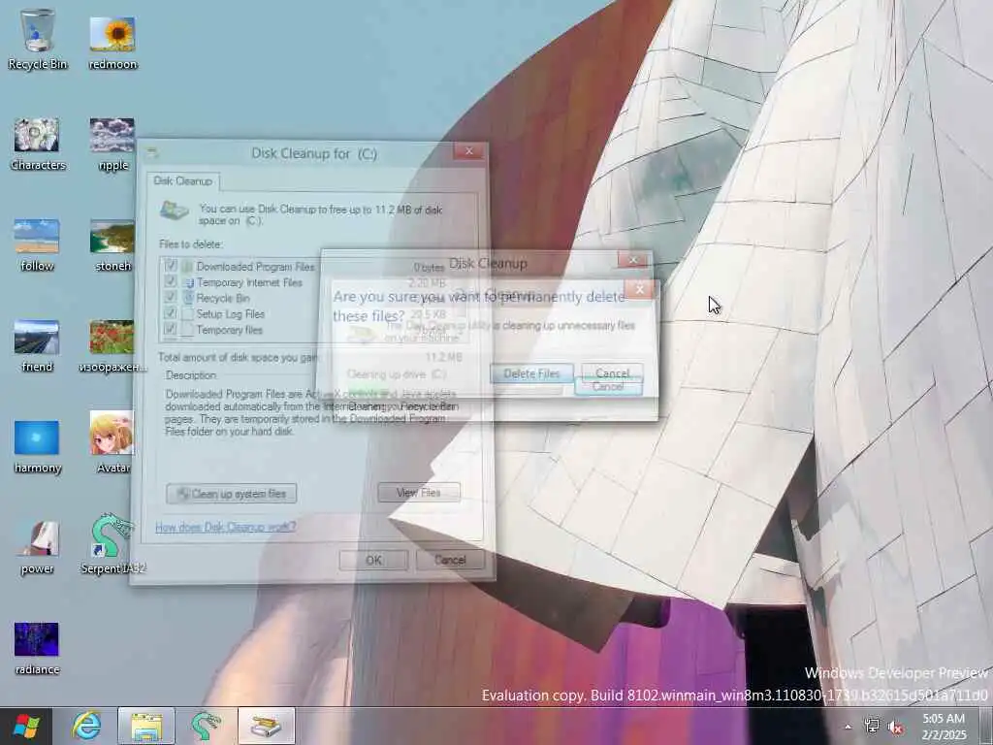Close the Disk Cleanup for (C:) window
The width and height of the screenshot is (993, 745).
469,151
